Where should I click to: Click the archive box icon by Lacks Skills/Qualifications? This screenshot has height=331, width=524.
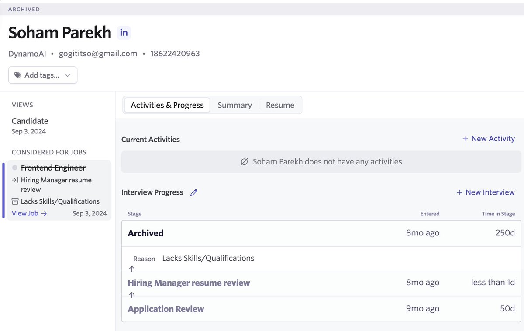(x=15, y=201)
